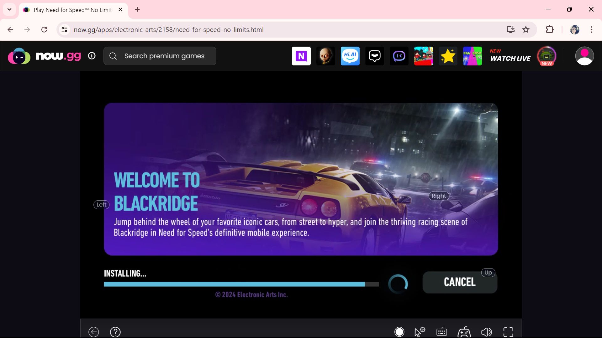Open the user profile avatar in now.gg header
This screenshot has width=602, height=338.
(x=584, y=56)
